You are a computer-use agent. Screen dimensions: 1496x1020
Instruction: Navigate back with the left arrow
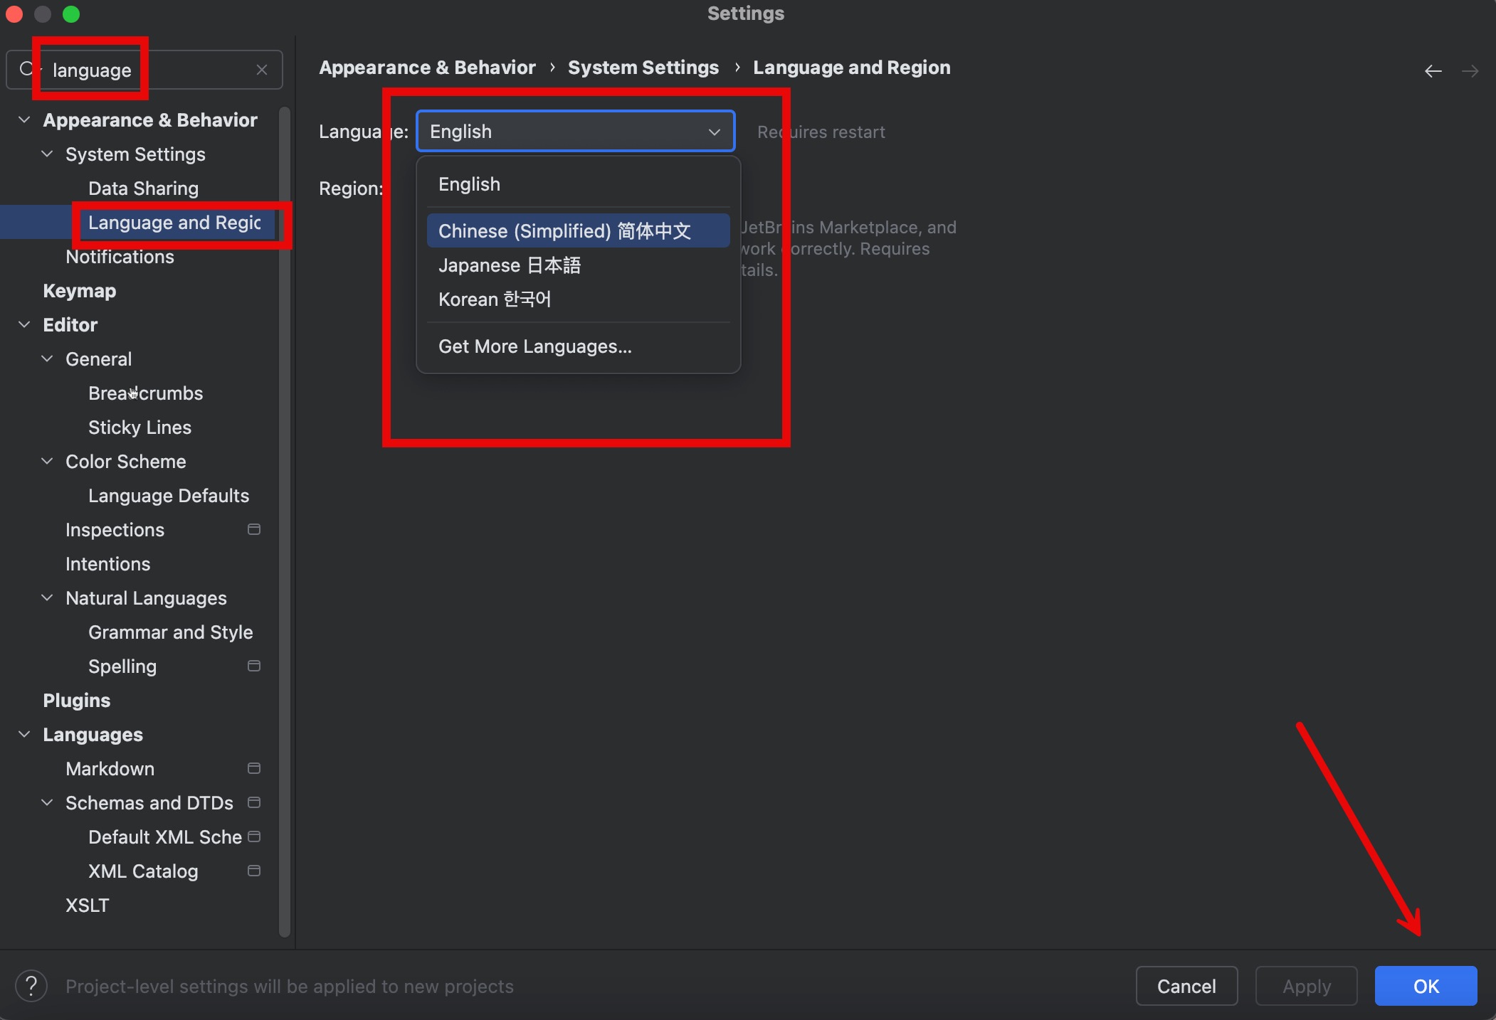1433,71
